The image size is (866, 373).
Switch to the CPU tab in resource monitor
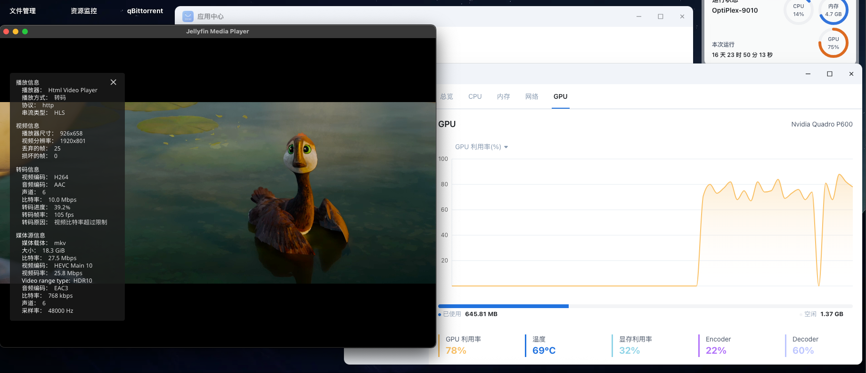pos(475,96)
